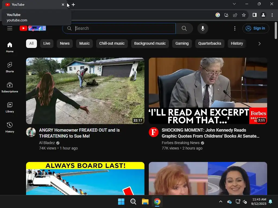278x208 pixels.
Task: Toggle the Chrome side panel
Action: click(255, 15)
